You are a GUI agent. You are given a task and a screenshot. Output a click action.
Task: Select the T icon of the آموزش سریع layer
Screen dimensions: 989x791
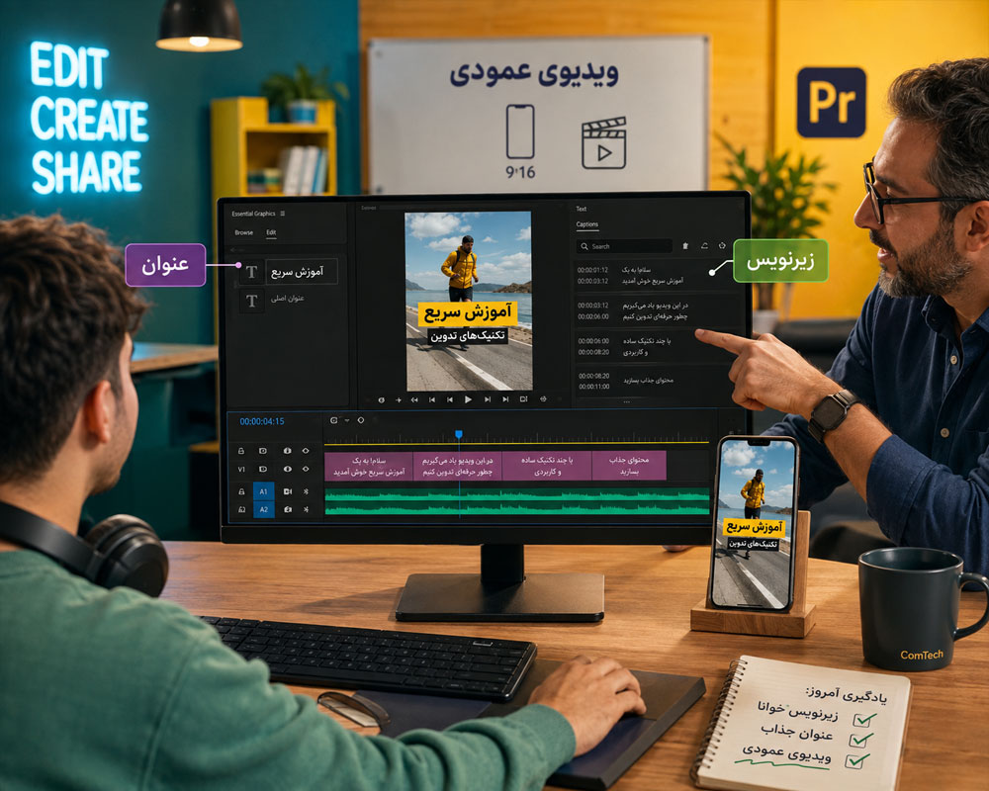click(251, 272)
